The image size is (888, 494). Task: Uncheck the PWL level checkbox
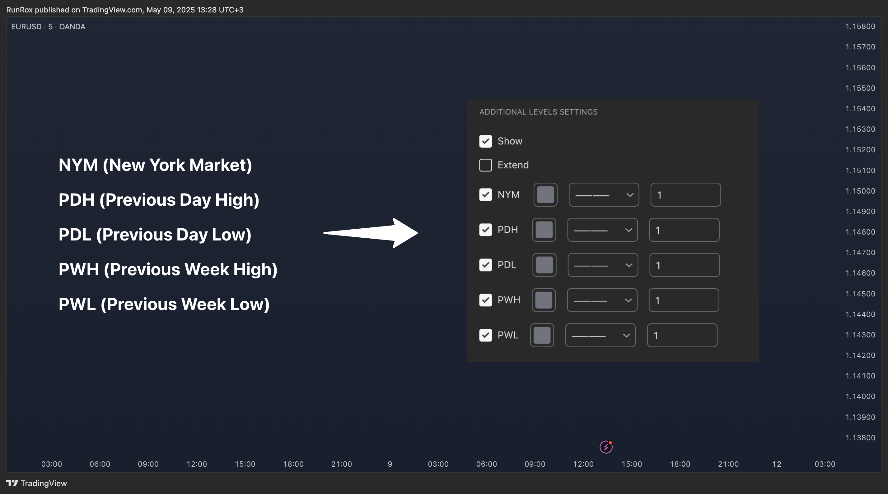click(x=485, y=335)
